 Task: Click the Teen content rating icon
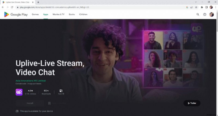tap(61, 91)
